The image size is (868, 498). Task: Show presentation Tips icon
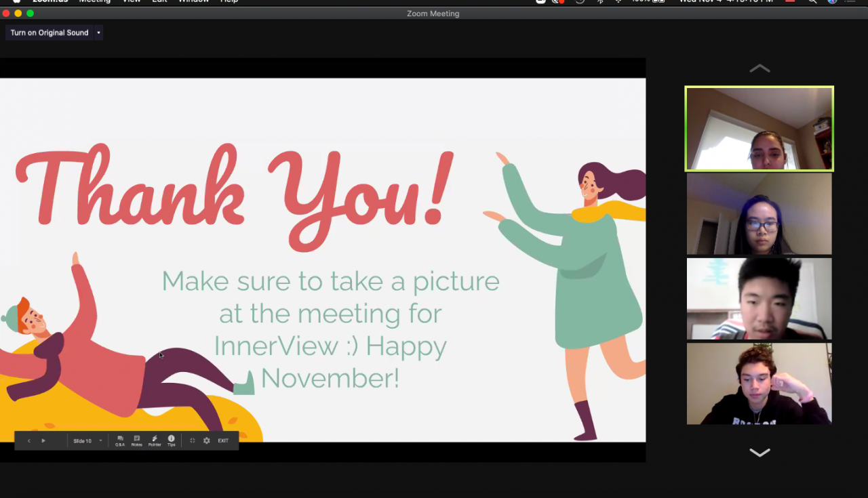click(171, 440)
